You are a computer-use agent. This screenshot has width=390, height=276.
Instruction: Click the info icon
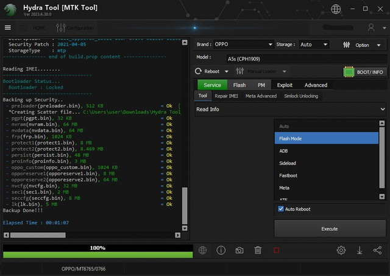point(221,250)
